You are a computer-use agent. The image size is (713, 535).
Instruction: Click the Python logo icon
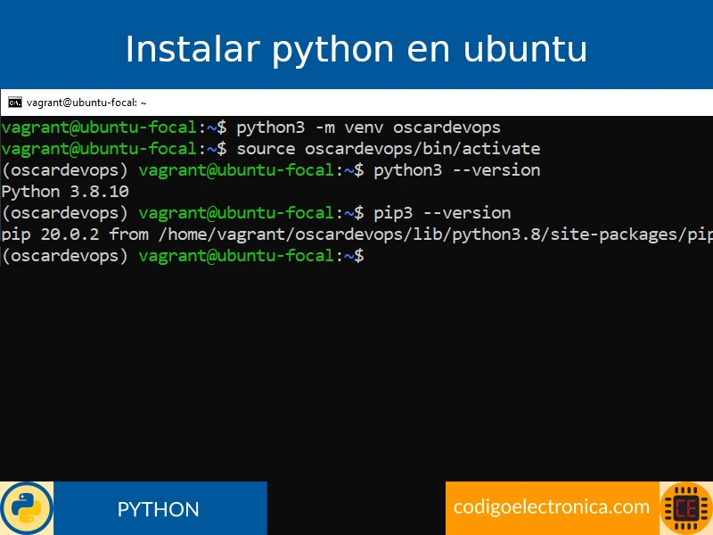click(x=27, y=508)
